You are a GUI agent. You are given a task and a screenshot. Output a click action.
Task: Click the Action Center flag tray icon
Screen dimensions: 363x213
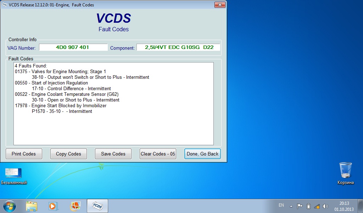(x=300, y=206)
